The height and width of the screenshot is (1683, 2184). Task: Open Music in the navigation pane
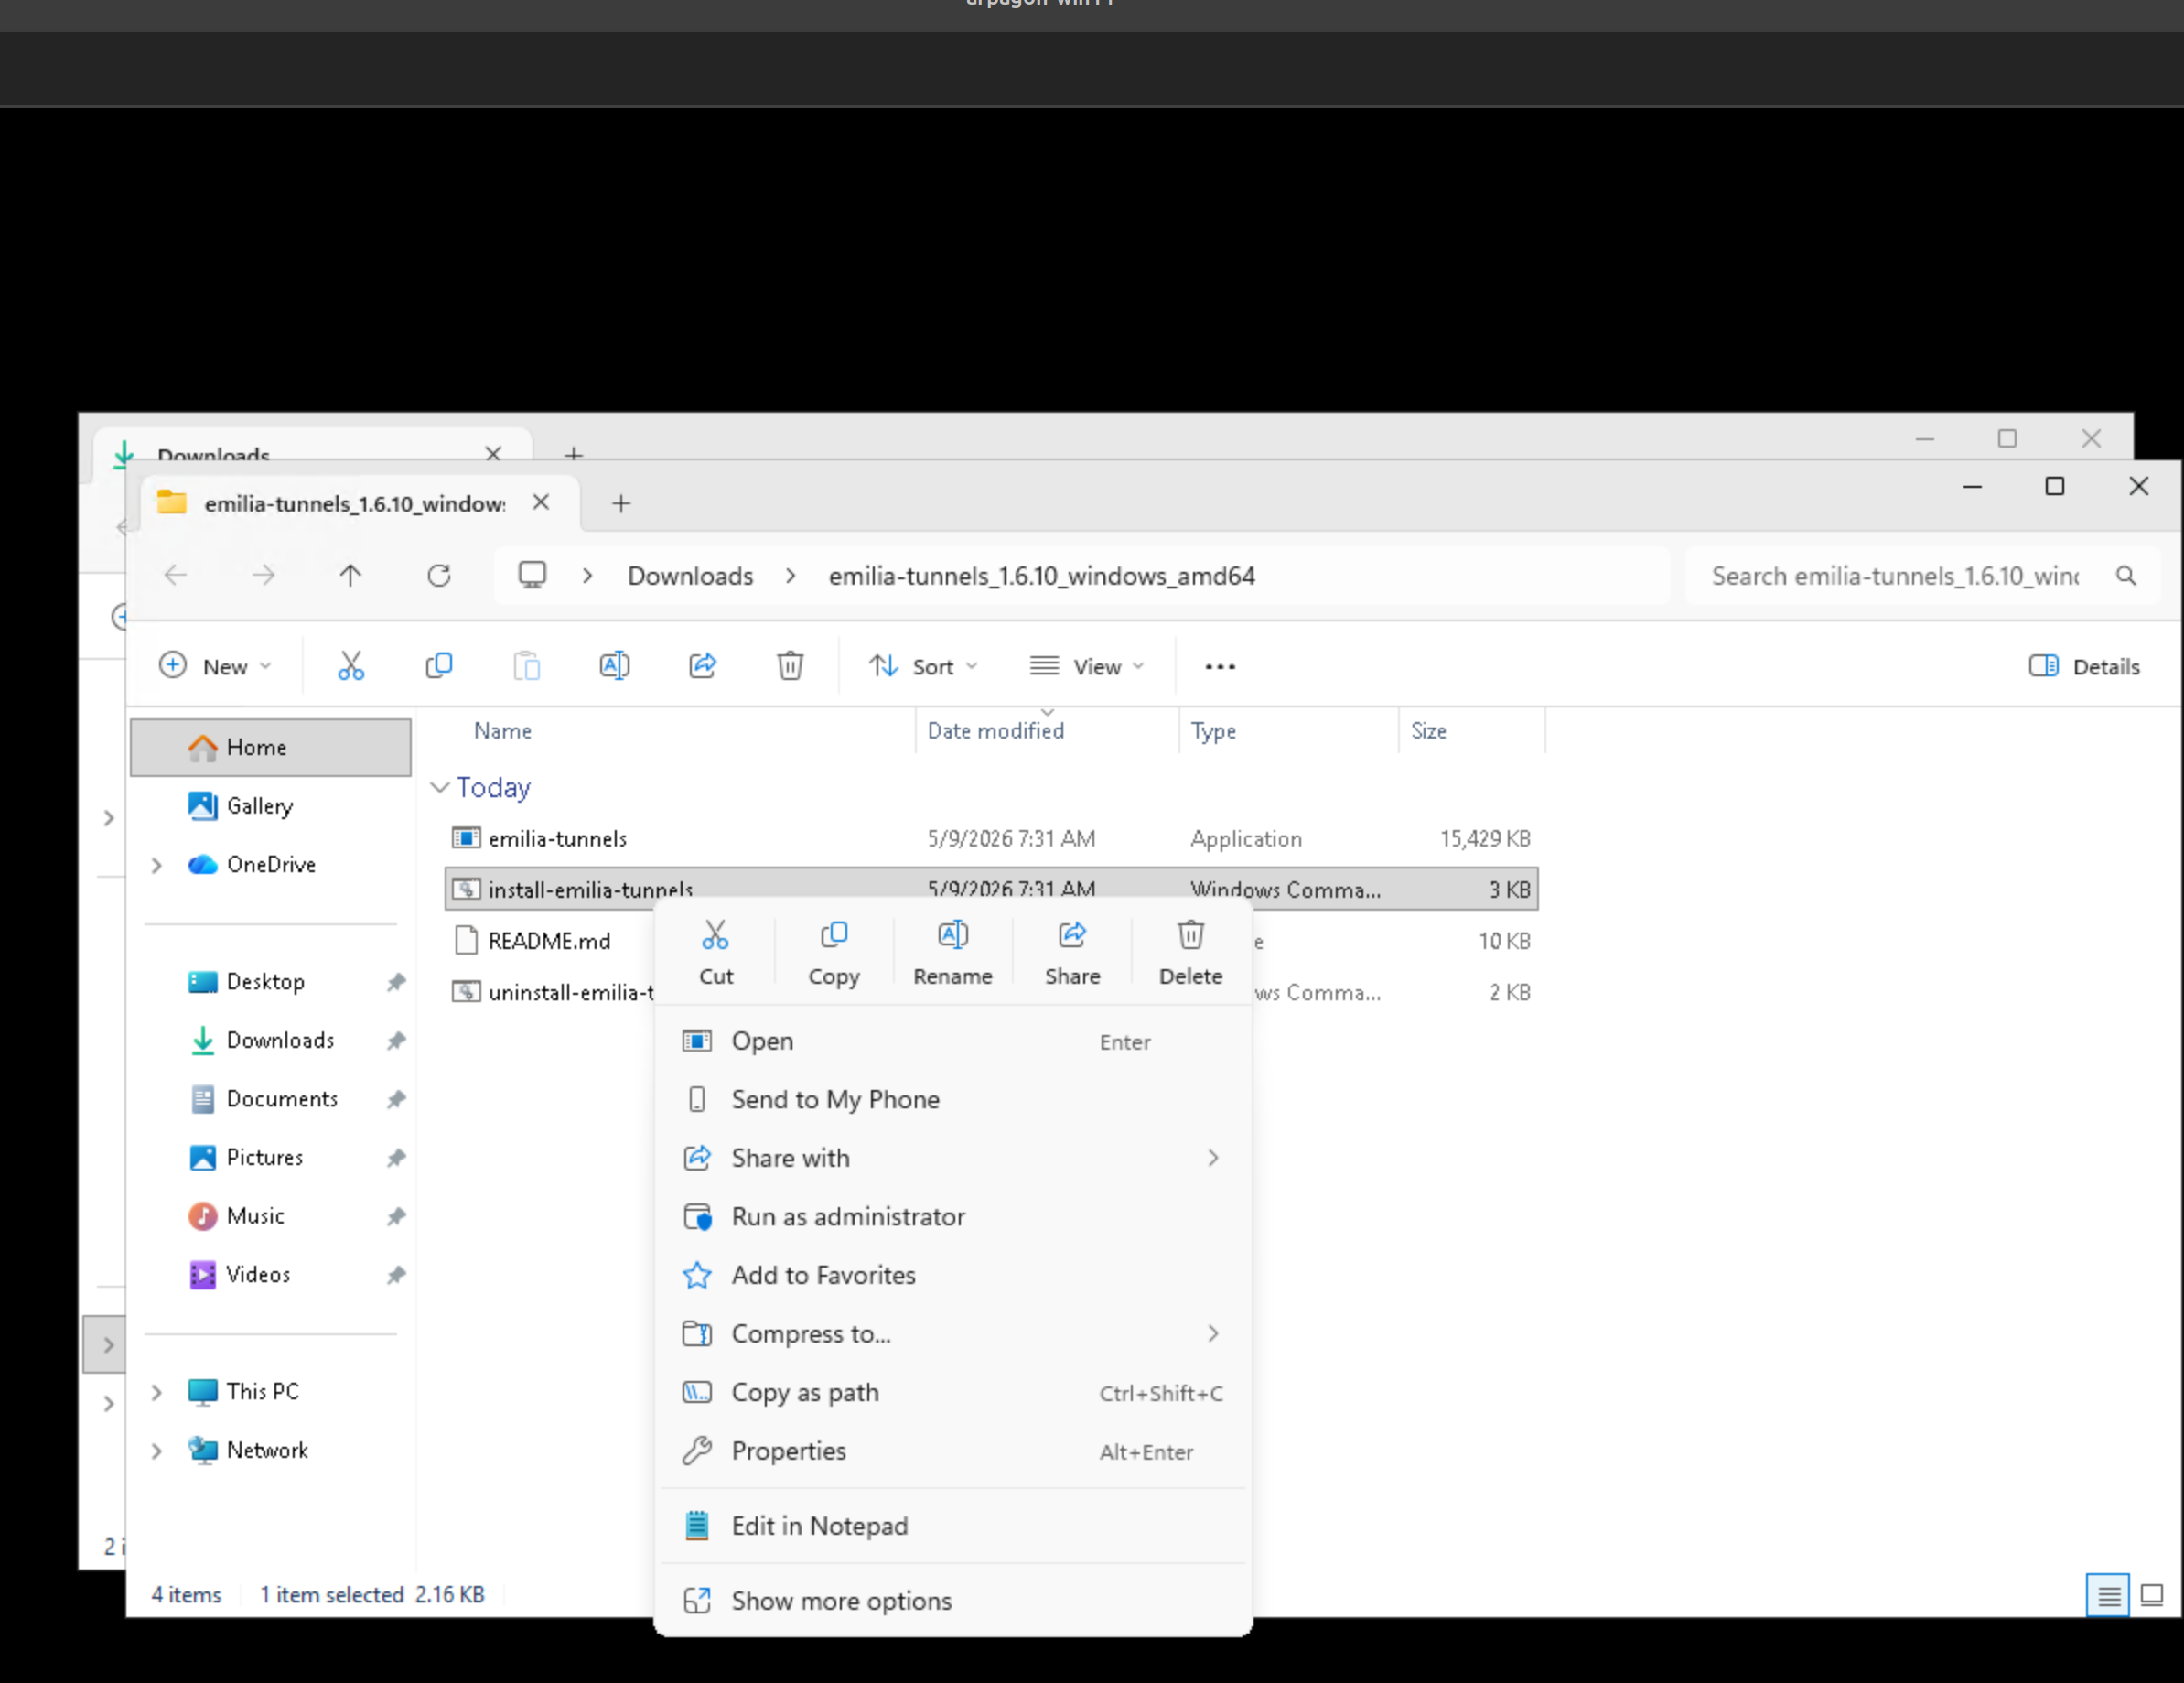click(255, 1216)
